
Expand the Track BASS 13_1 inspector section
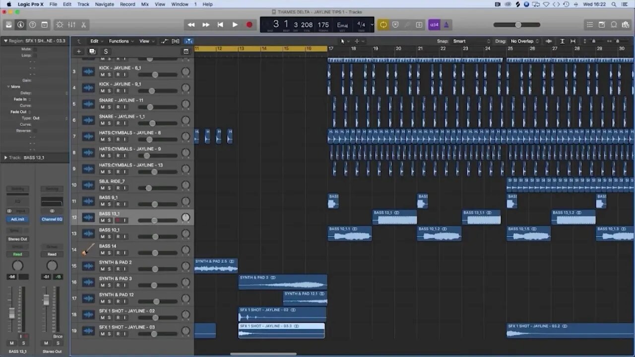tap(5, 157)
